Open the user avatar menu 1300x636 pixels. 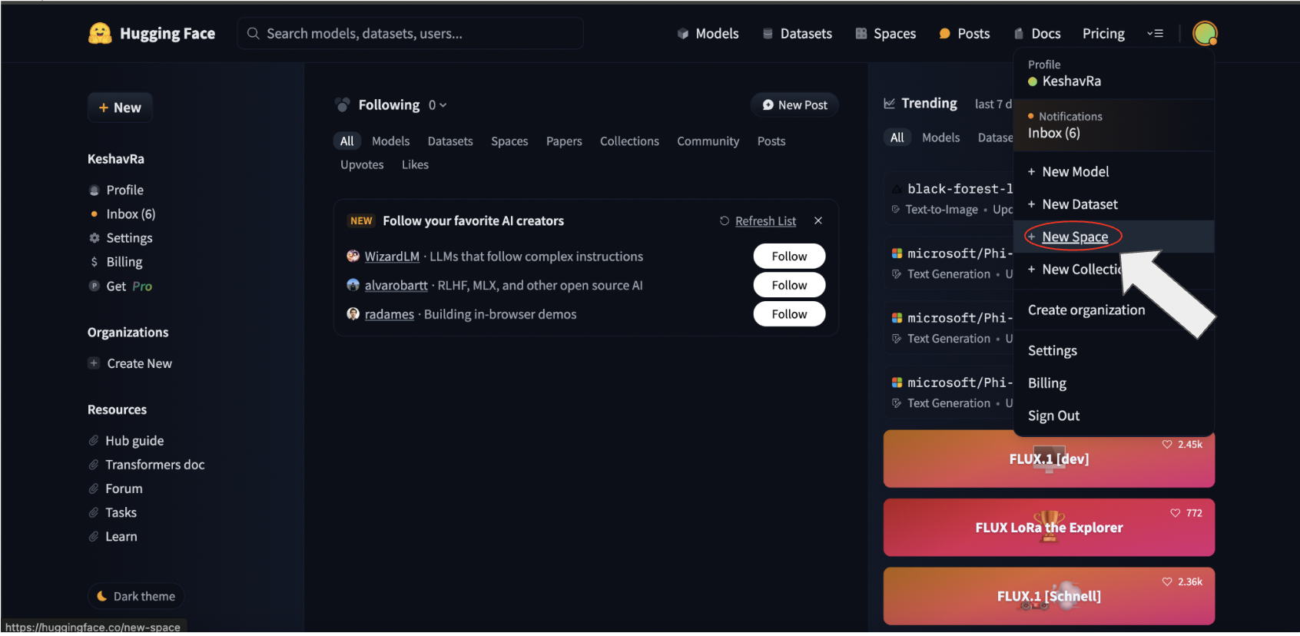coord(1204,33)
